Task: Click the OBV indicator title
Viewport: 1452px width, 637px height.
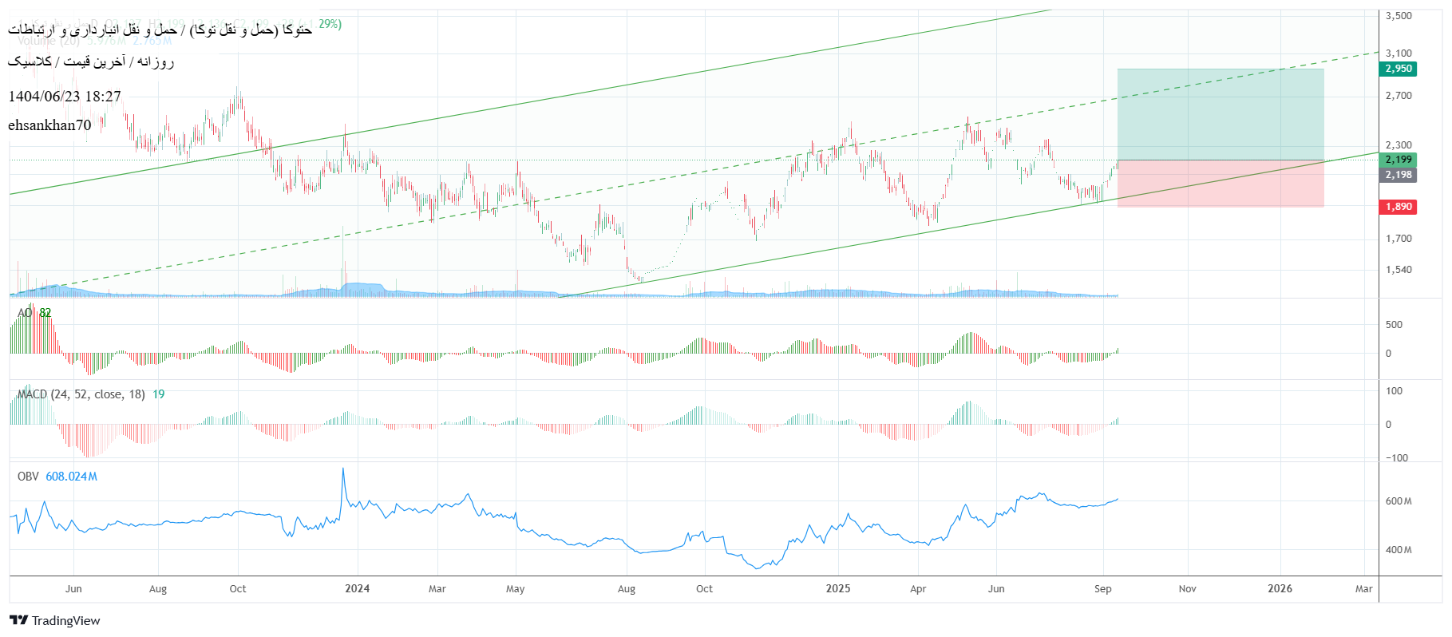Action: tap(28, 477)
